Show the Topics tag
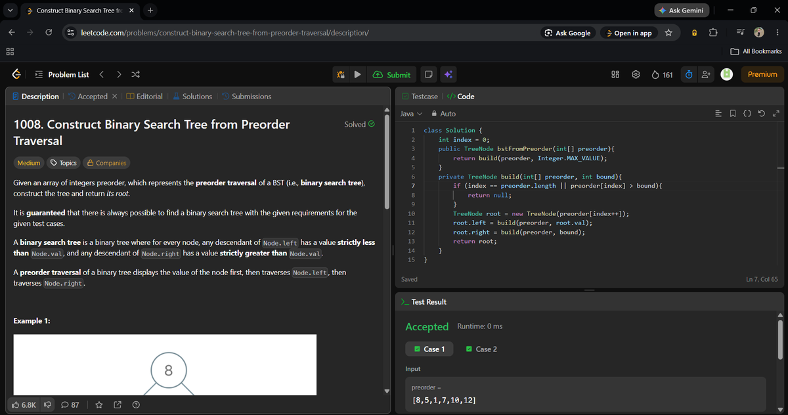This screenshot has height=415, width=788. click(x=64, y=163)
